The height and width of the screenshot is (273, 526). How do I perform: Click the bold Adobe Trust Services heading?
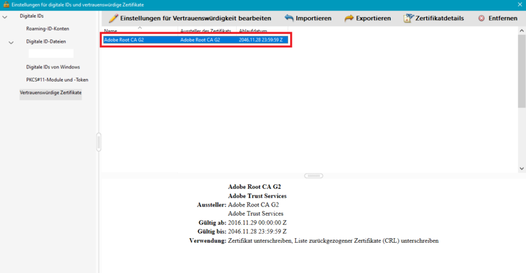pyautogui.click(x=257, y=196)
